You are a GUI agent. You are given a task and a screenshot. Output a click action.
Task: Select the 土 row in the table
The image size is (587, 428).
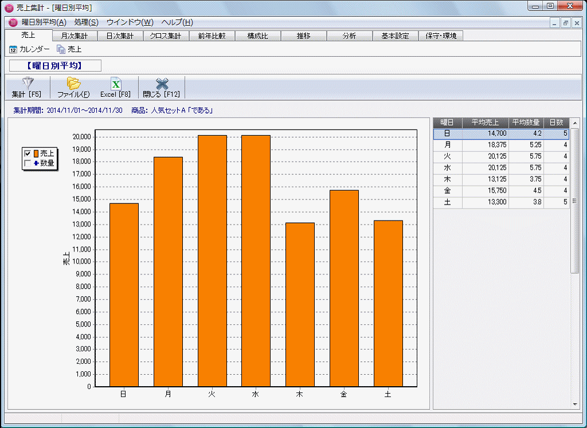pyautogui.click(x=501, y=202)
